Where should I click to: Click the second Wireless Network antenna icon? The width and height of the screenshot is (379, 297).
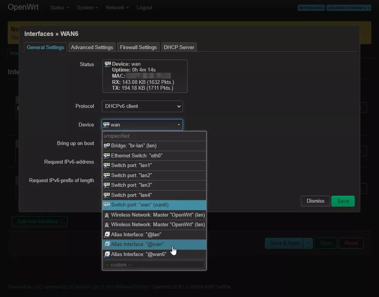tap(107, 225)
